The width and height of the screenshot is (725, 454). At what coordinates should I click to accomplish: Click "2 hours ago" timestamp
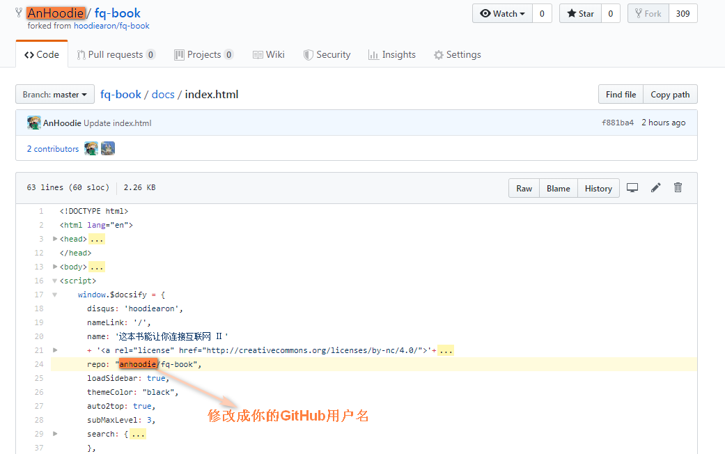click(x=664, y=123)
